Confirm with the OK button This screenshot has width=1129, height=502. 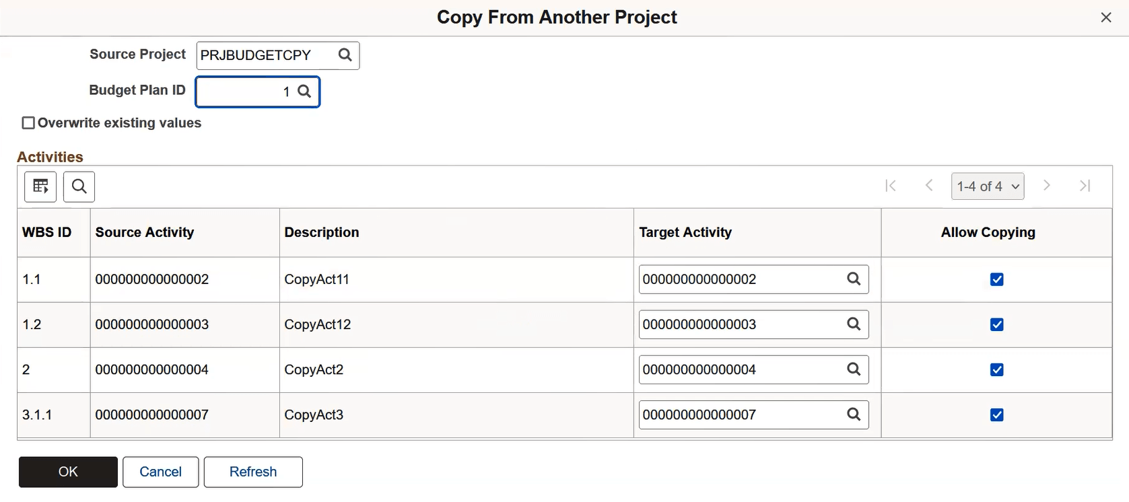coord(68,472)
